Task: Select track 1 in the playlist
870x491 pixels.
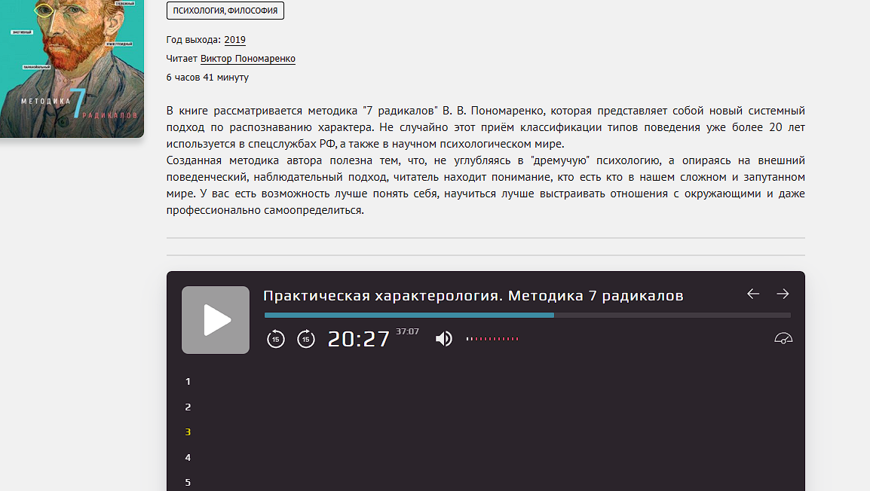Action: 188,382
